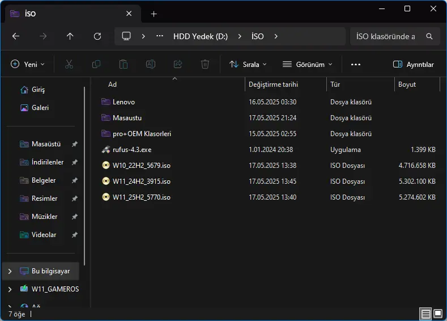Sort by Değiştirme tarihi column
The image size is (447, 321).
(x=273, y=85)
